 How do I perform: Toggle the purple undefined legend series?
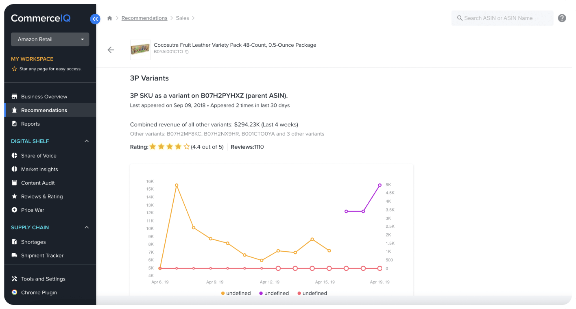pyautogui.click(x=274, y=293)
